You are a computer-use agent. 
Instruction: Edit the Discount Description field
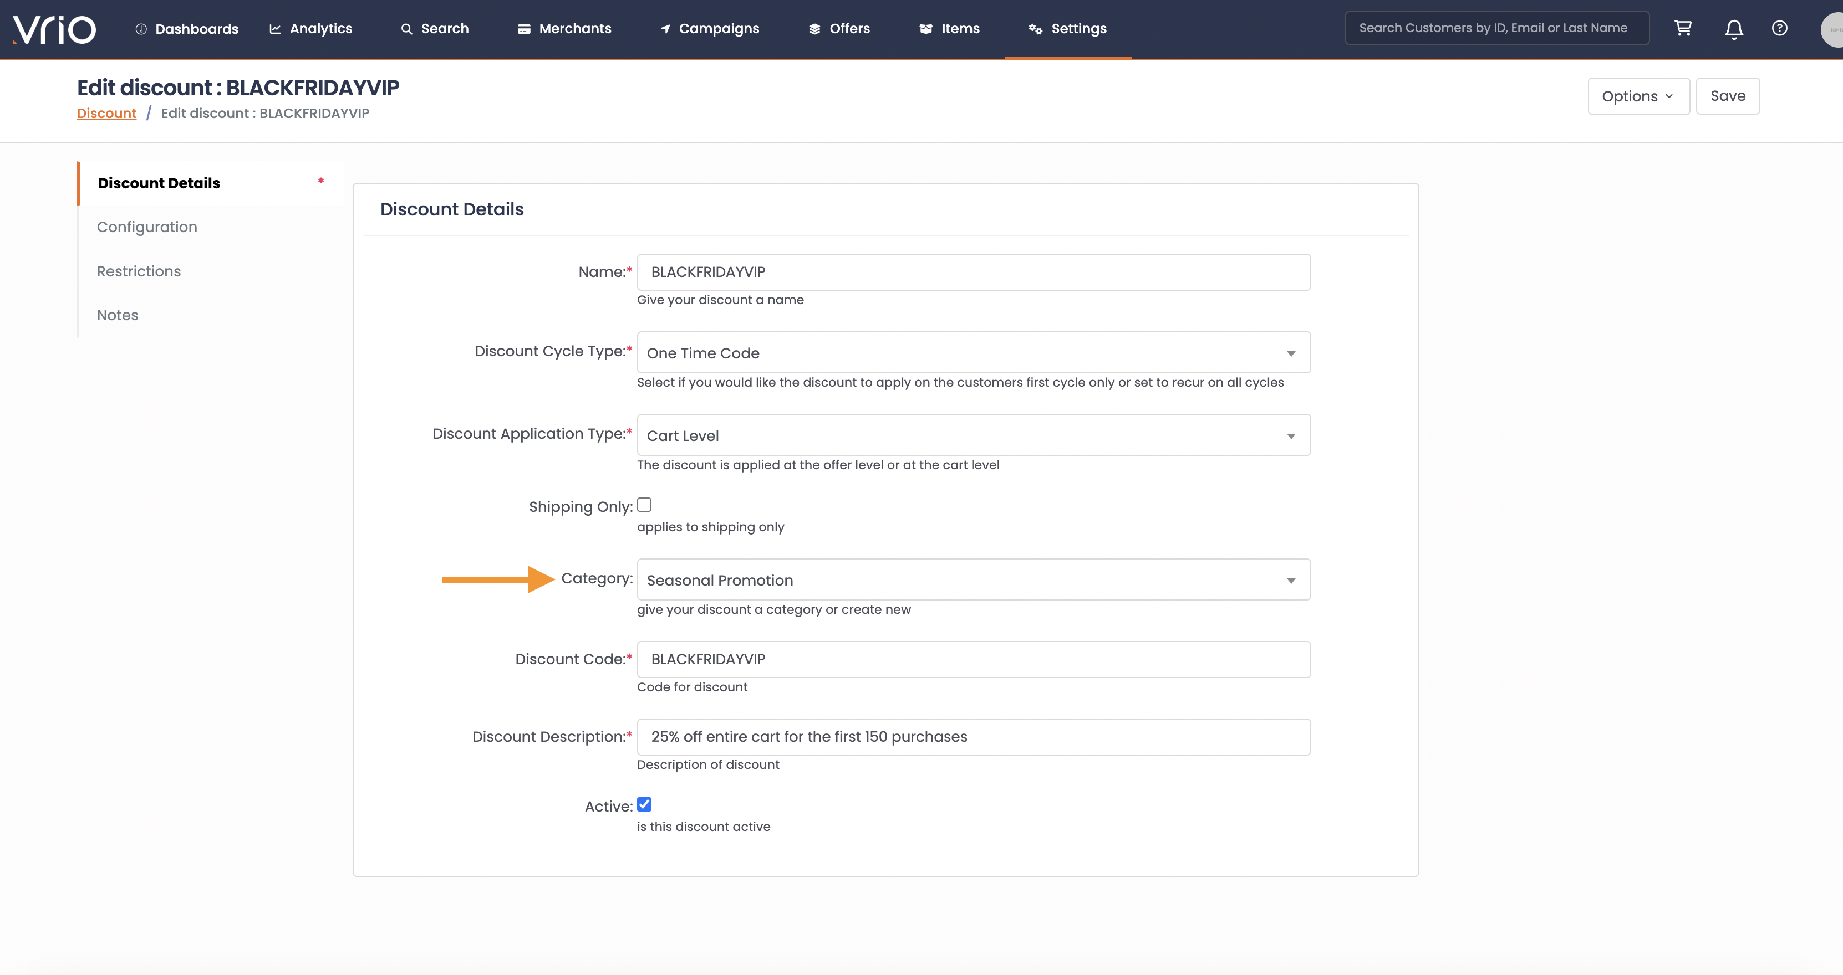(973, 737)
